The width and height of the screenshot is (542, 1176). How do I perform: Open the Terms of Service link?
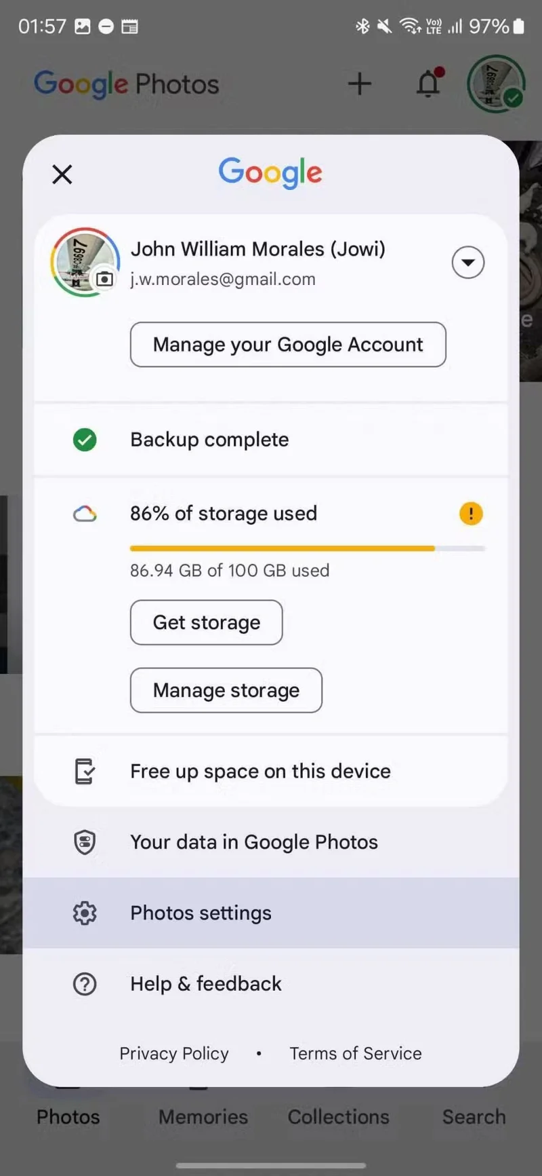[x=356, y=1053]
